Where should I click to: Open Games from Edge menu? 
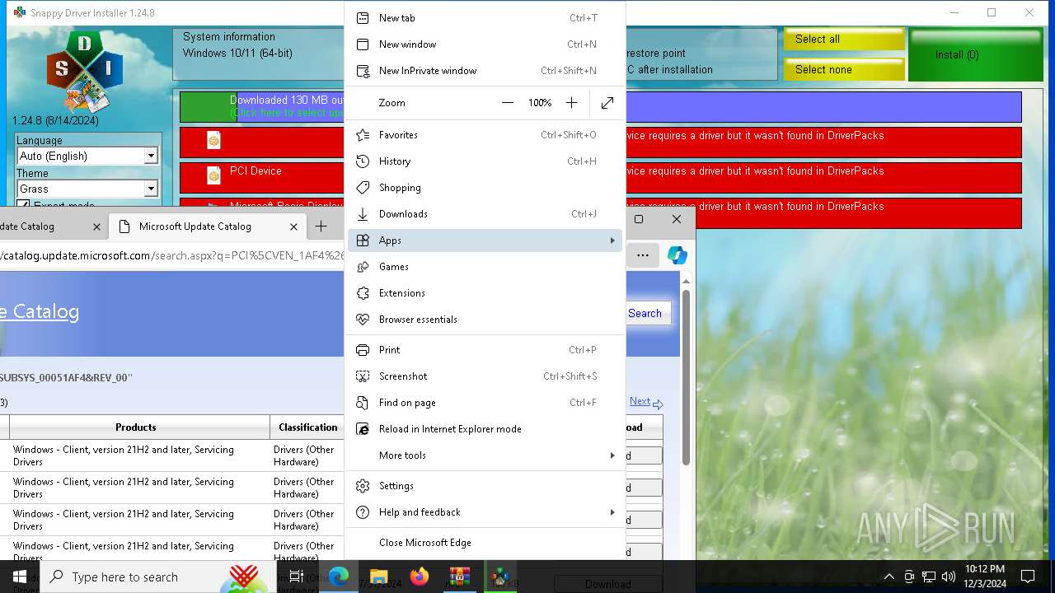coord(485,267)
